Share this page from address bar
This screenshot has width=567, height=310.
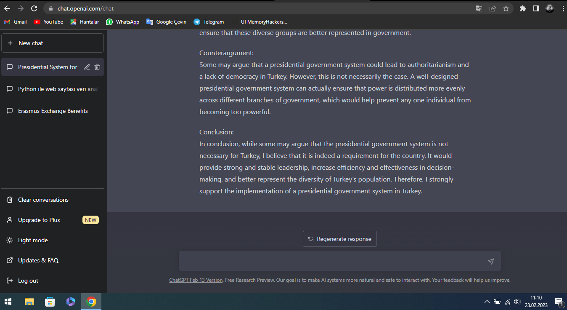pyautogui.click(x=493, y=8)
